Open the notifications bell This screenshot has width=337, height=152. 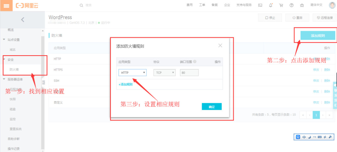coord(271,5)
